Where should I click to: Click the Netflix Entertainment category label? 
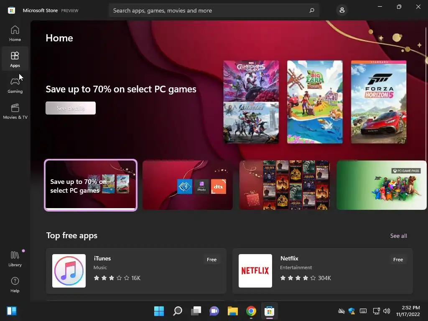(296, 267)
